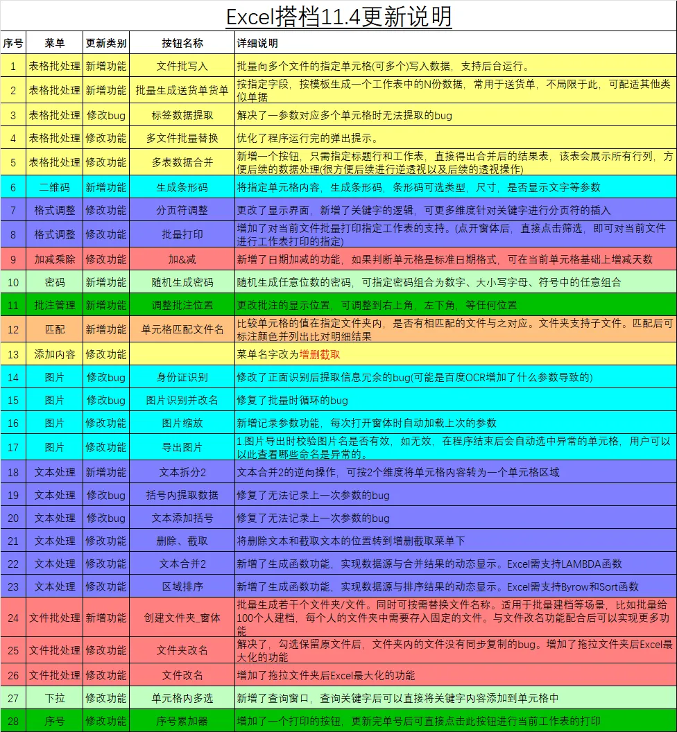
Task: Click the 导出图片 cell
Action: [x=182, y=447]
